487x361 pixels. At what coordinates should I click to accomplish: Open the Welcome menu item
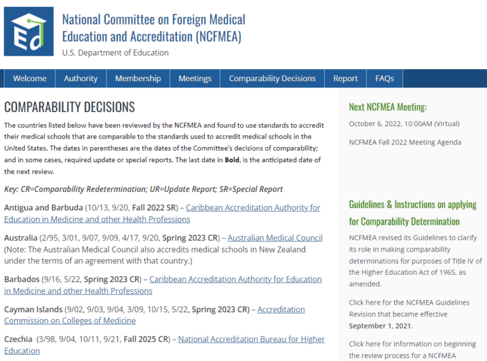pyautogui.click(x=30, y=79)
